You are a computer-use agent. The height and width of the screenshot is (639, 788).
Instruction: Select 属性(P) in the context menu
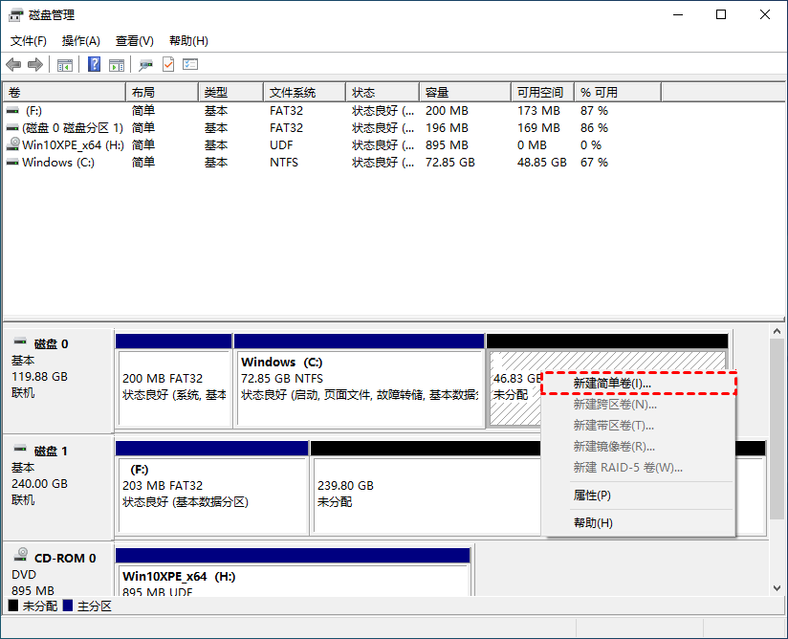pyautogui.click(x=594, y=496)
